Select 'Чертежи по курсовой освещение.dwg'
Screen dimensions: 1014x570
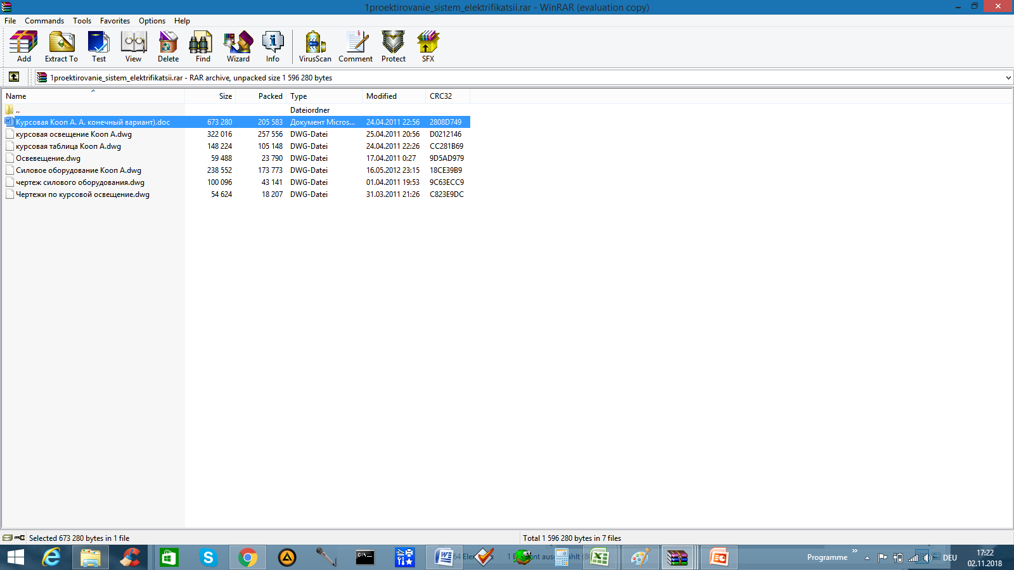[236, 194]
